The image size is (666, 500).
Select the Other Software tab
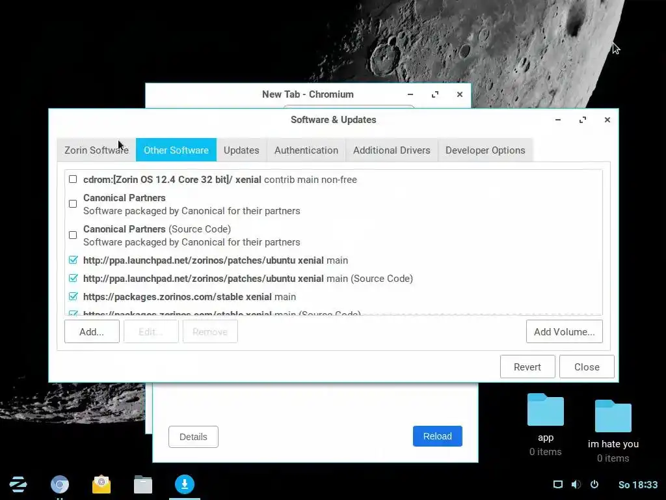[176, 150]
